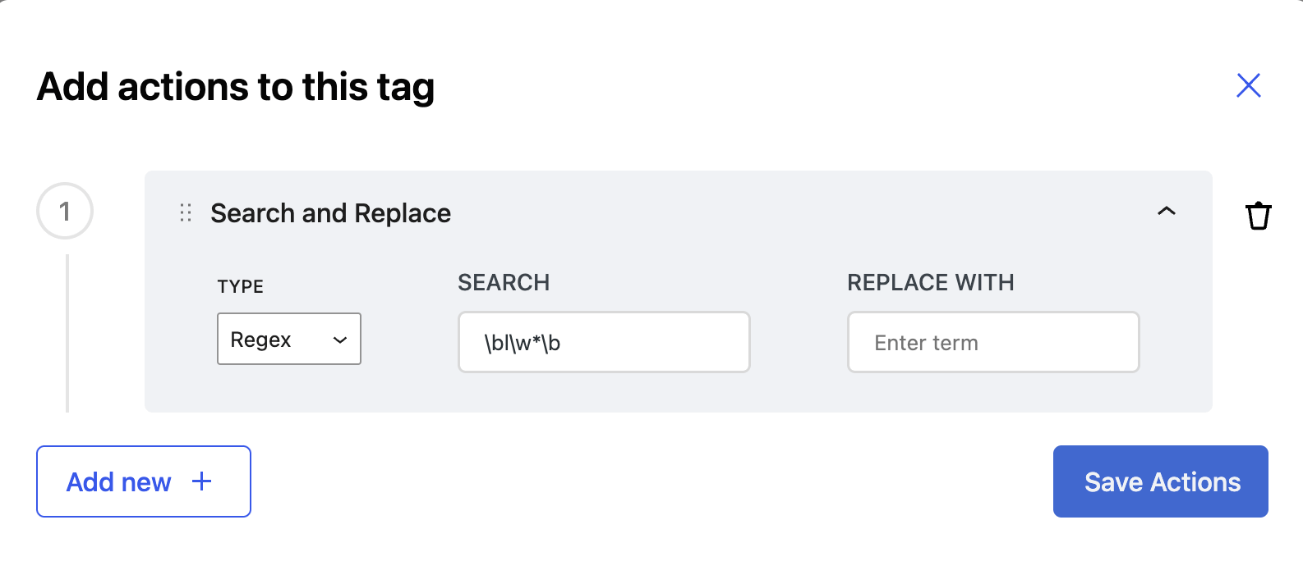Click the trash icon beside the action card
The image size is (1303, 561).
pyautogui.click(x=1259, y=215)
